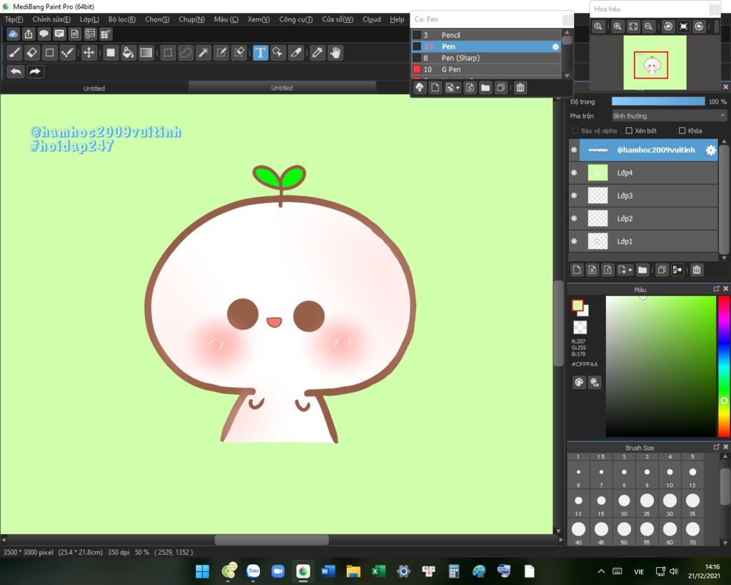This screenshot has height=585, width=731.
Task: Select the Bucket fill tool
Action: pyautogui.click(x=128, y=53)
